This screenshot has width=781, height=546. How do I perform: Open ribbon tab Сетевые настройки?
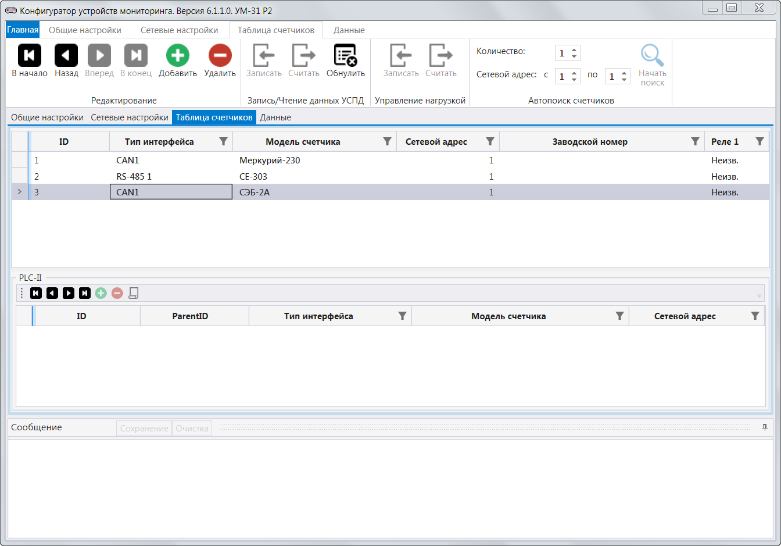(179, 30)
